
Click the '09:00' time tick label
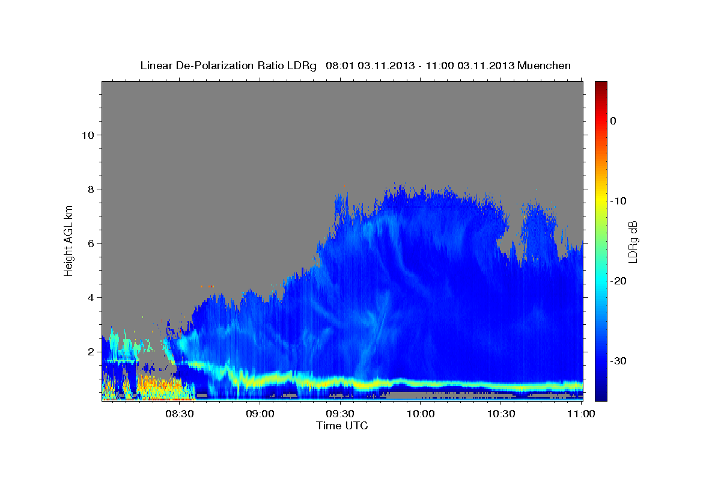[260, 414]
